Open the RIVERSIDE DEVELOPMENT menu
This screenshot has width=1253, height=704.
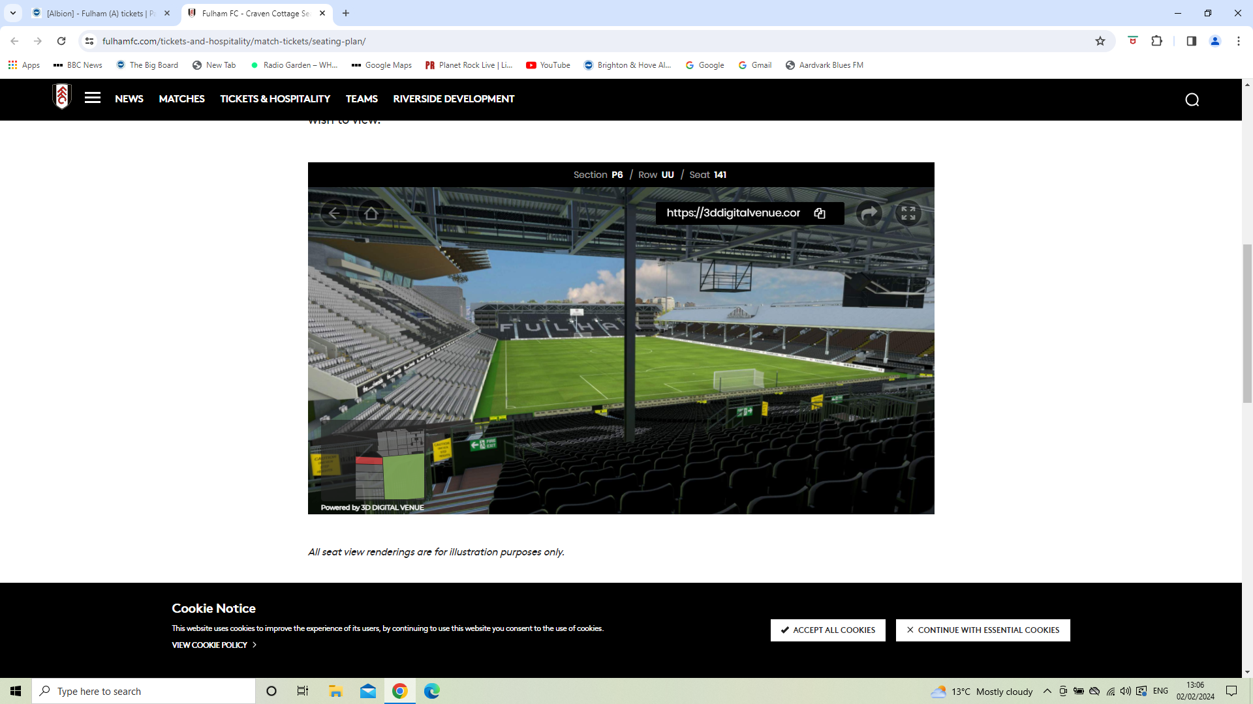[x=454, y=99]
